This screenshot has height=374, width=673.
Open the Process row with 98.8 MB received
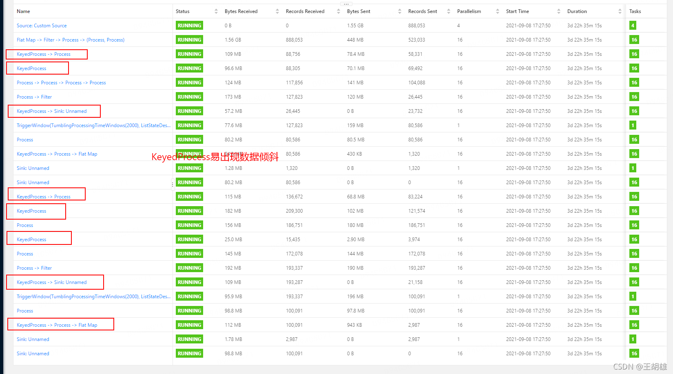pos(25,311)
